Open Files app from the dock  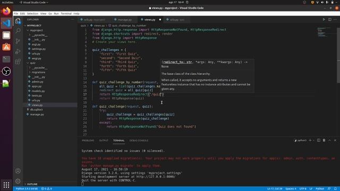(6, 35)
